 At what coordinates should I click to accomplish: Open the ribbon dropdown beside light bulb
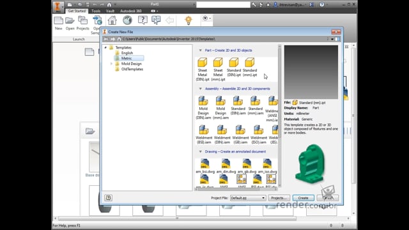(206, 19)
